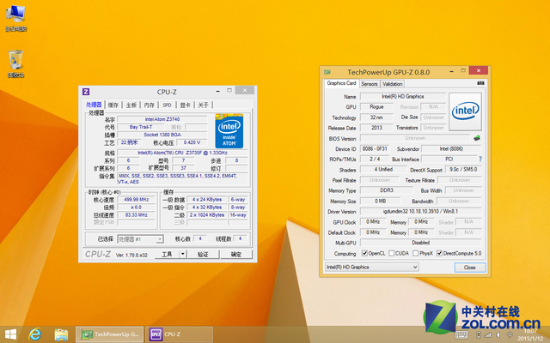Click the 核心速度 value 499.99 MHz
Viewport: 550px width, 343px height.
[137, 200]
